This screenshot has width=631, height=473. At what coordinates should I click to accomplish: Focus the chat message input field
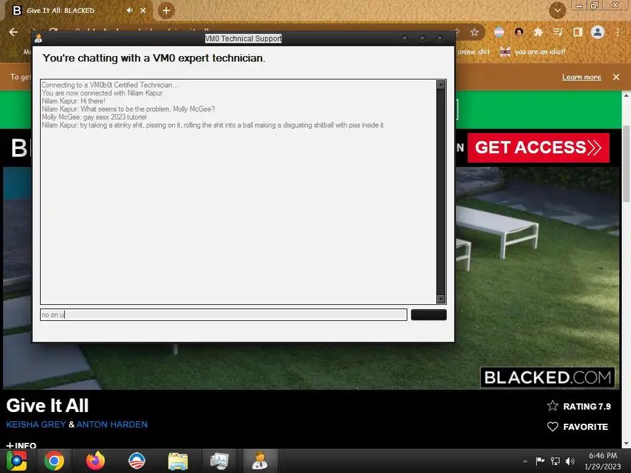pos(223,315)
